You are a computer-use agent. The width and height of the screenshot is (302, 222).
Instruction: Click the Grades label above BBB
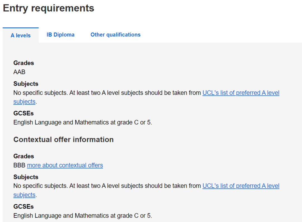23,156
